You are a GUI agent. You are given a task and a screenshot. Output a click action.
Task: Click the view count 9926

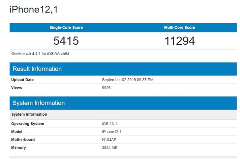(x=107, y=88)
